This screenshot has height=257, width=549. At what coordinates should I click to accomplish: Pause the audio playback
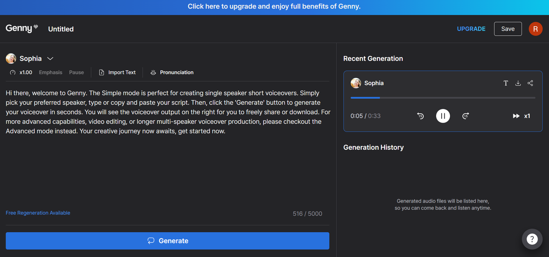pyautogui.click(x=443, y=116)
